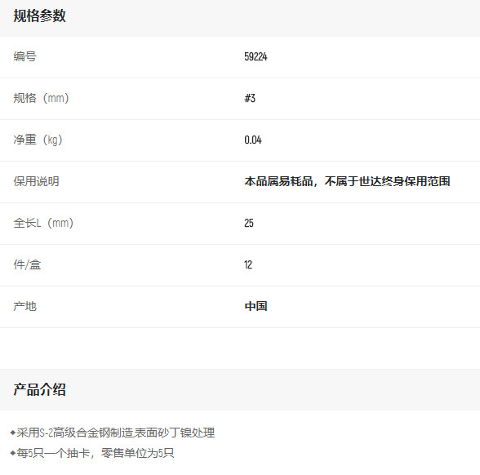The width and height of the screenshot is (480, 475).
Task: Click the diamond bullet before 采用S-2
Action: pyautogui.click(x=12, y=433)
